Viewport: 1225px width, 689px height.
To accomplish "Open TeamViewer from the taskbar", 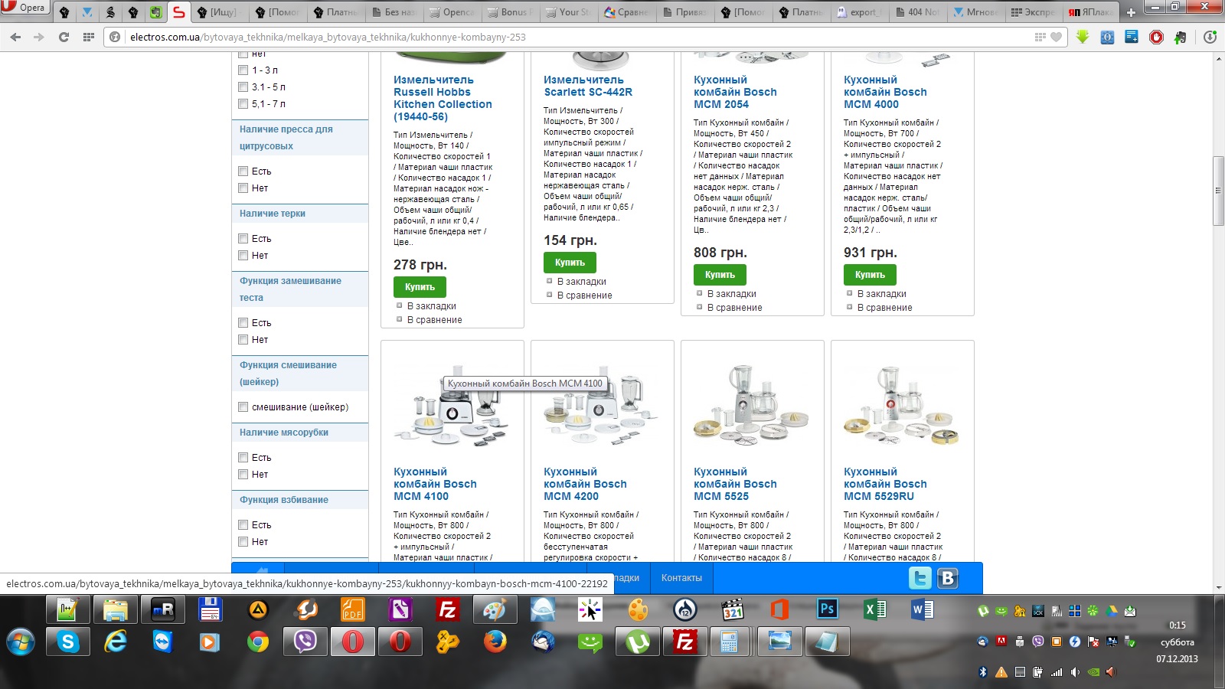I will 163,642.
